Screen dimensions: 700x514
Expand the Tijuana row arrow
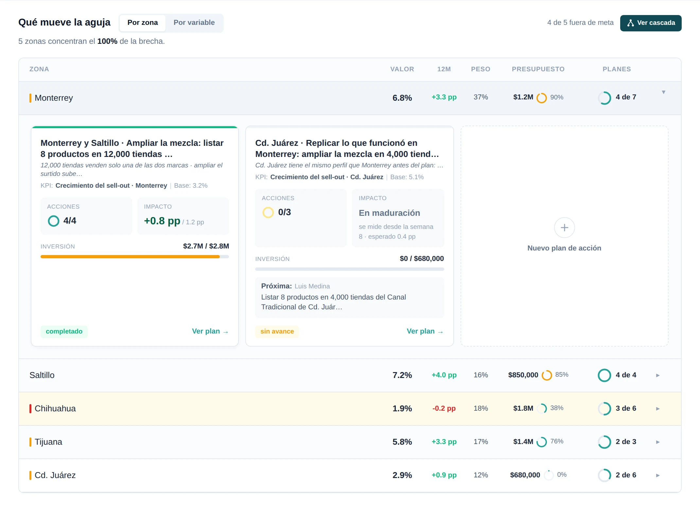(x=658, y=442)
